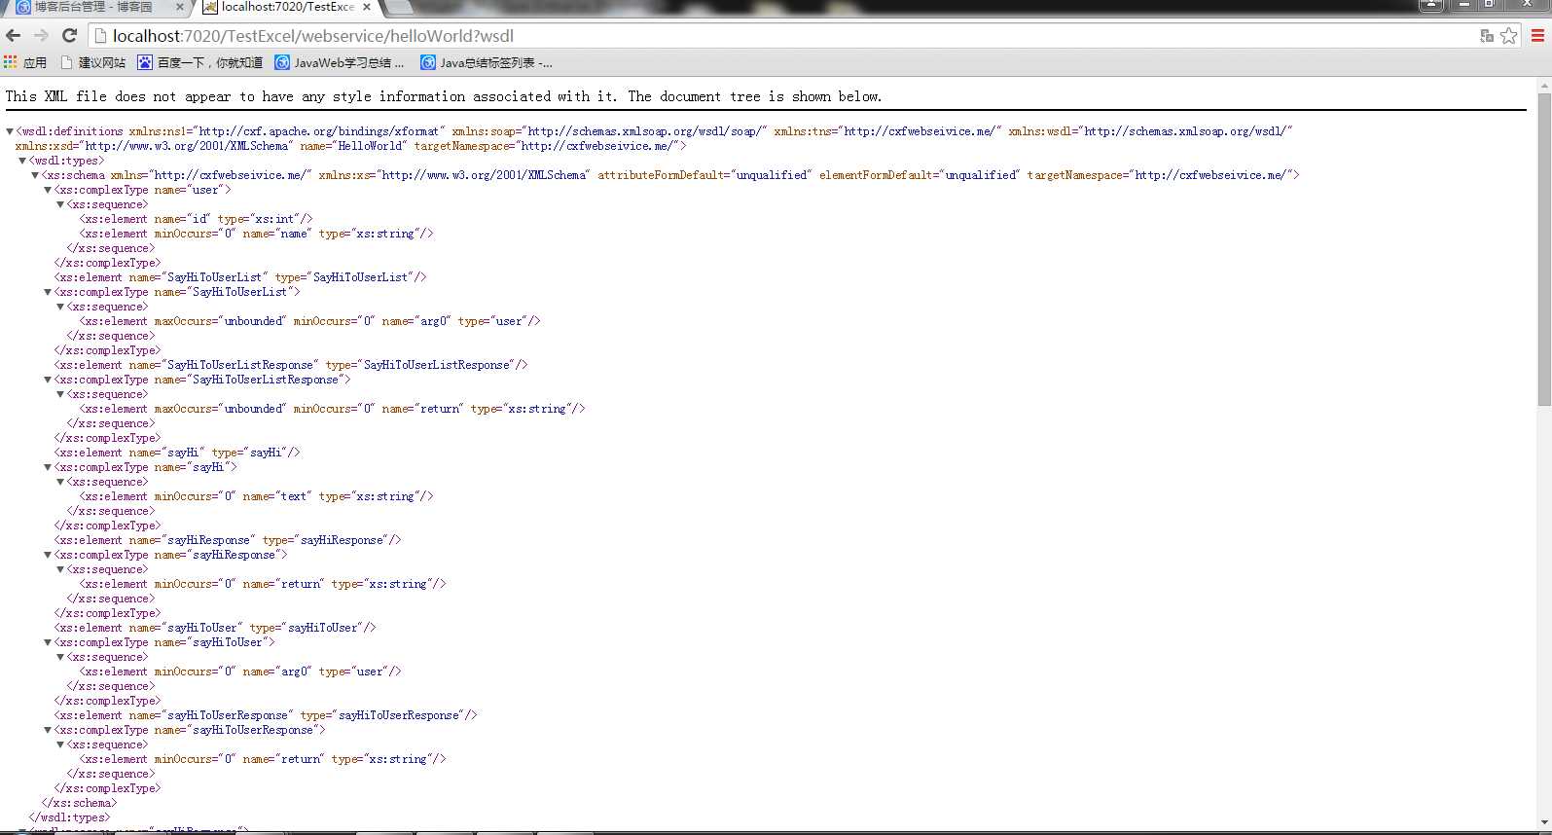The height and width of the screenshot is (835, 1552).
Task: Click the page info icon before the URL
Action: tap(99, 36)
